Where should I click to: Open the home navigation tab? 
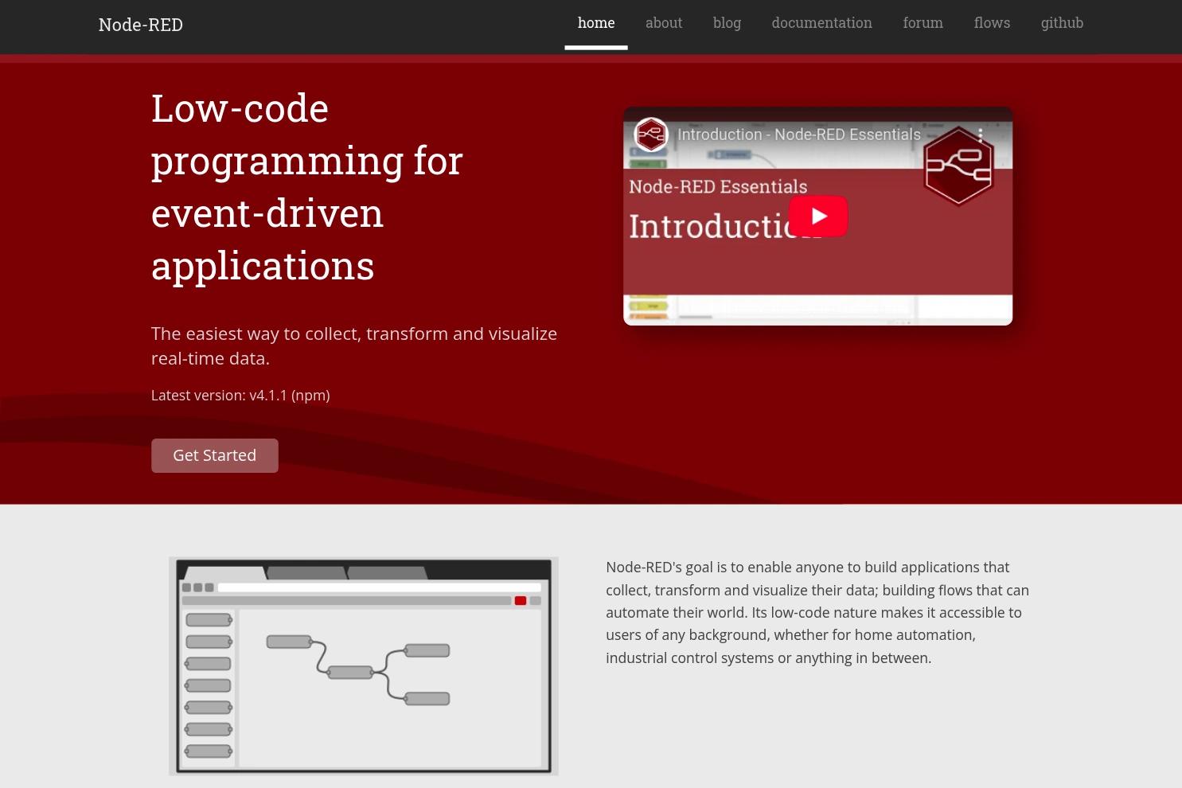596,23
